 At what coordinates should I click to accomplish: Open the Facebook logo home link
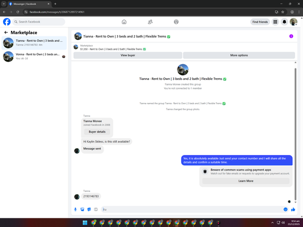[x=7, y=22]
